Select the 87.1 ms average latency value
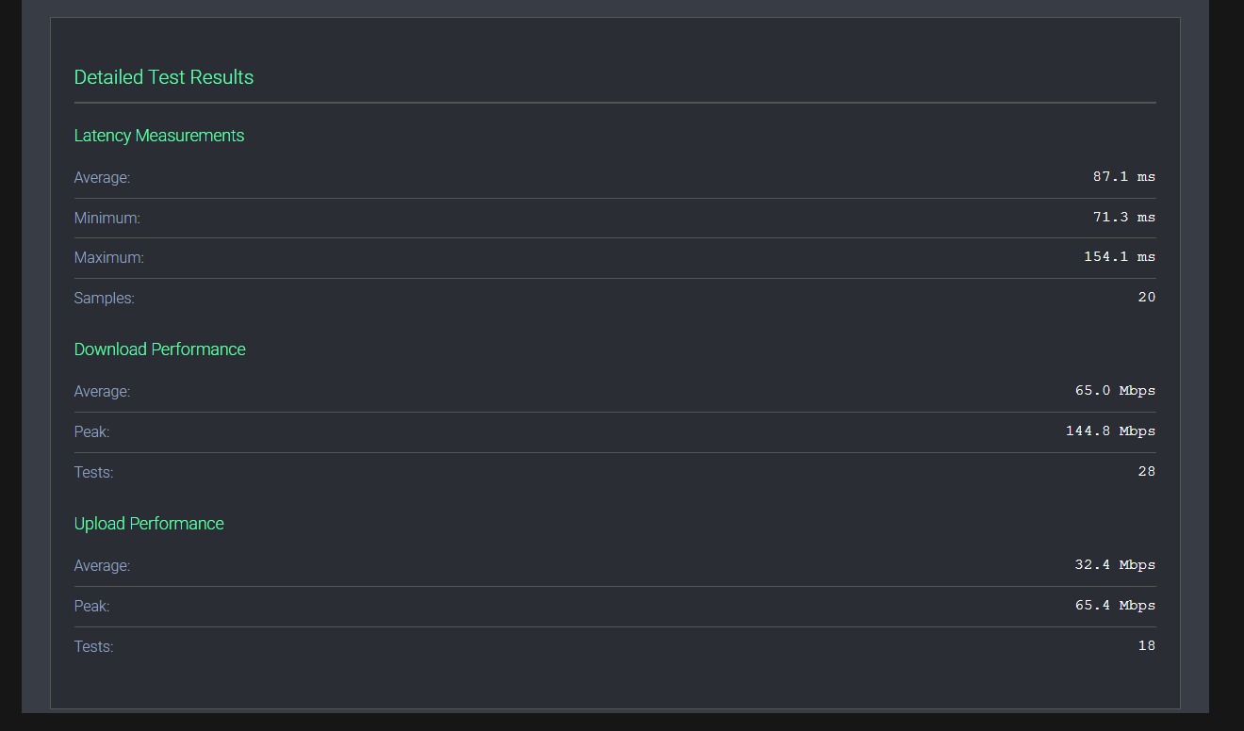1244x731 pixels. [x=1124, y=177]
